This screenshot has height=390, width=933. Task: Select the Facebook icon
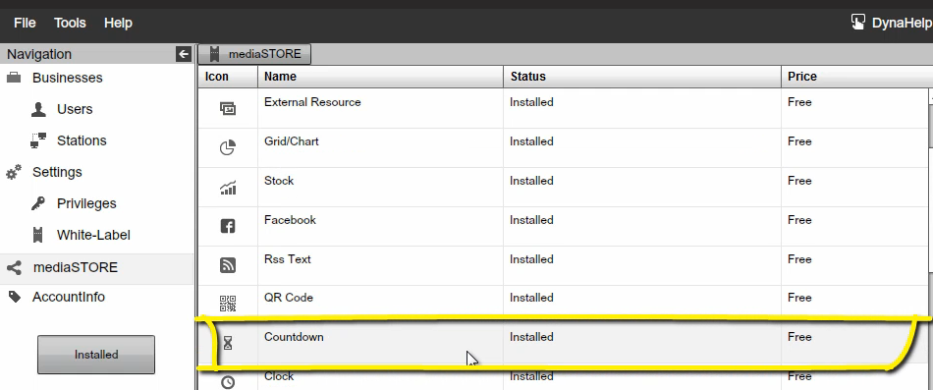(228, 226)
